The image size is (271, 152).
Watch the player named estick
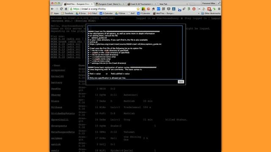(56, 144)
